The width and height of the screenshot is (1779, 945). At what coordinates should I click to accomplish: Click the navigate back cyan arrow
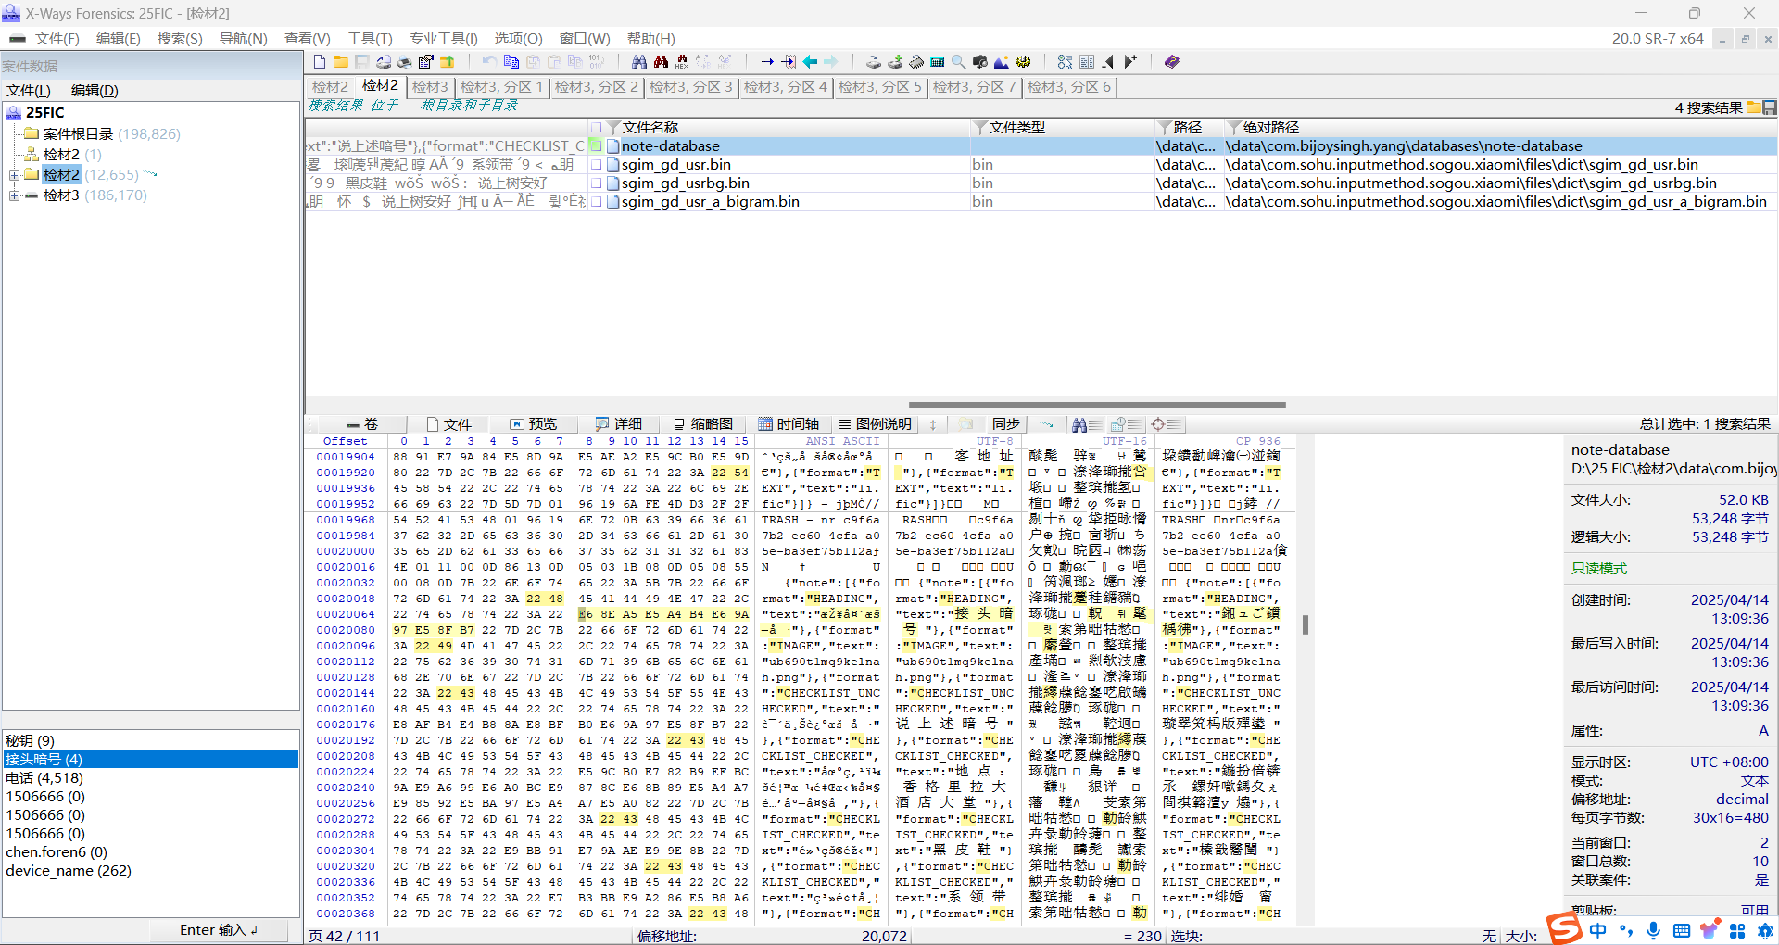pyautogui.click(x=810, y=62)
